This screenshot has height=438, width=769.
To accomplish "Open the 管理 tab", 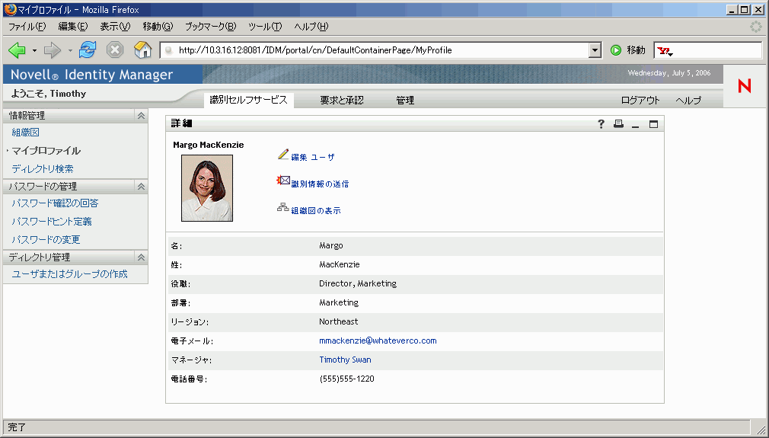I will point(405,101).
